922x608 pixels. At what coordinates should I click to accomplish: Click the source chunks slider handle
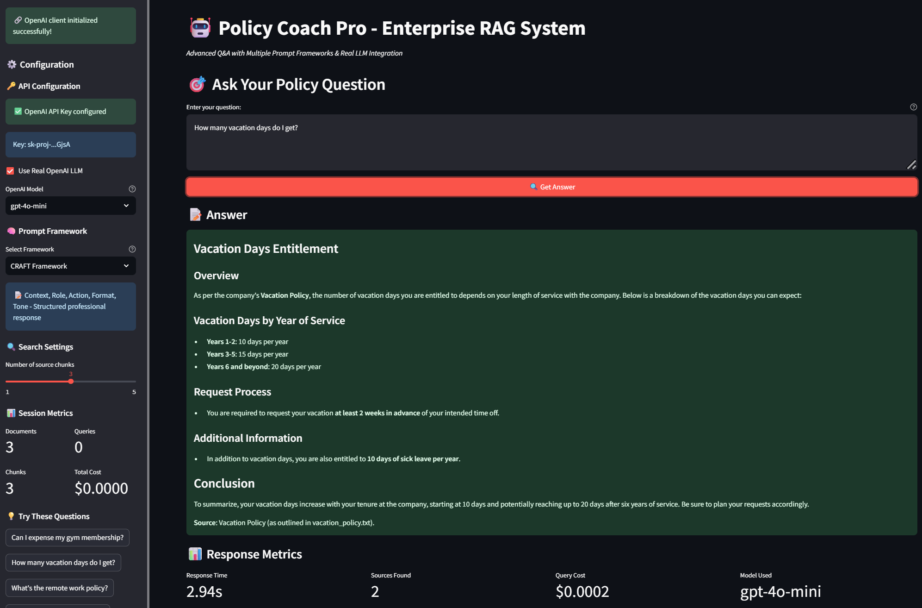(x=71, y=382)
